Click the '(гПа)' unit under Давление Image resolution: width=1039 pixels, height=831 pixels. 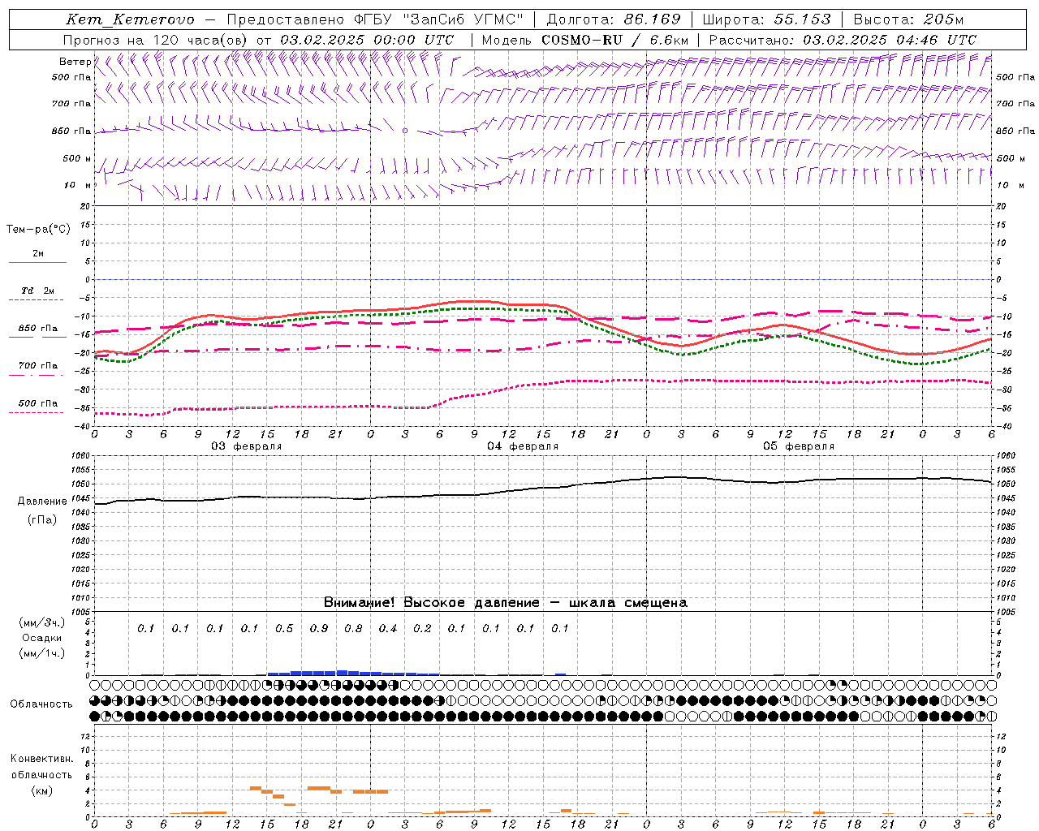pyautogui.click(x=42, y=520)
